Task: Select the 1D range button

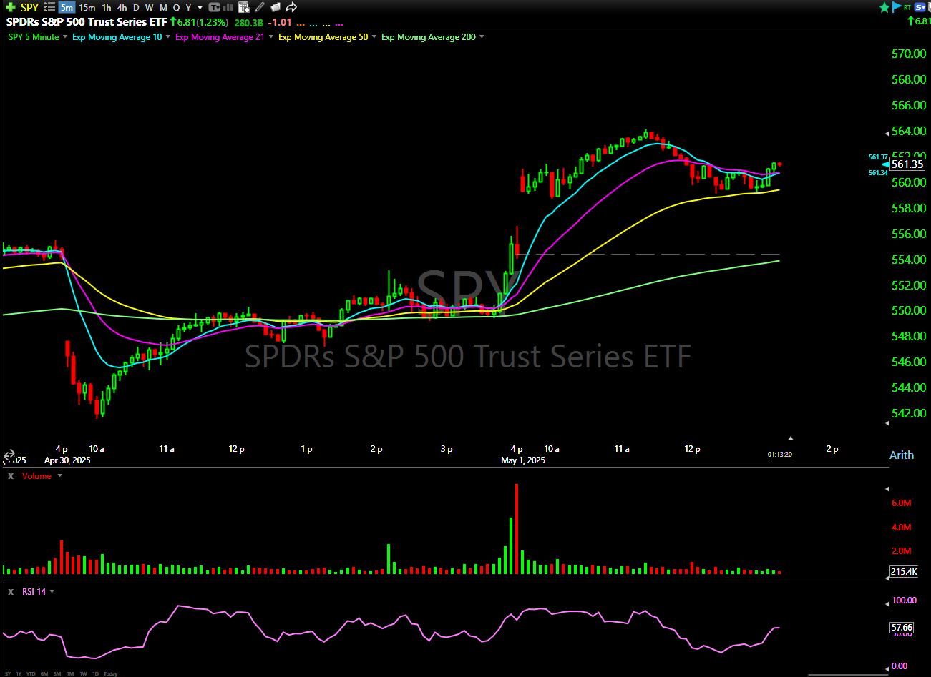Action: pos(95,673)
